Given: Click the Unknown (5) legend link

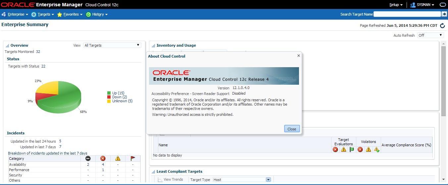Looking at the screenshot, I should (122, 101).
